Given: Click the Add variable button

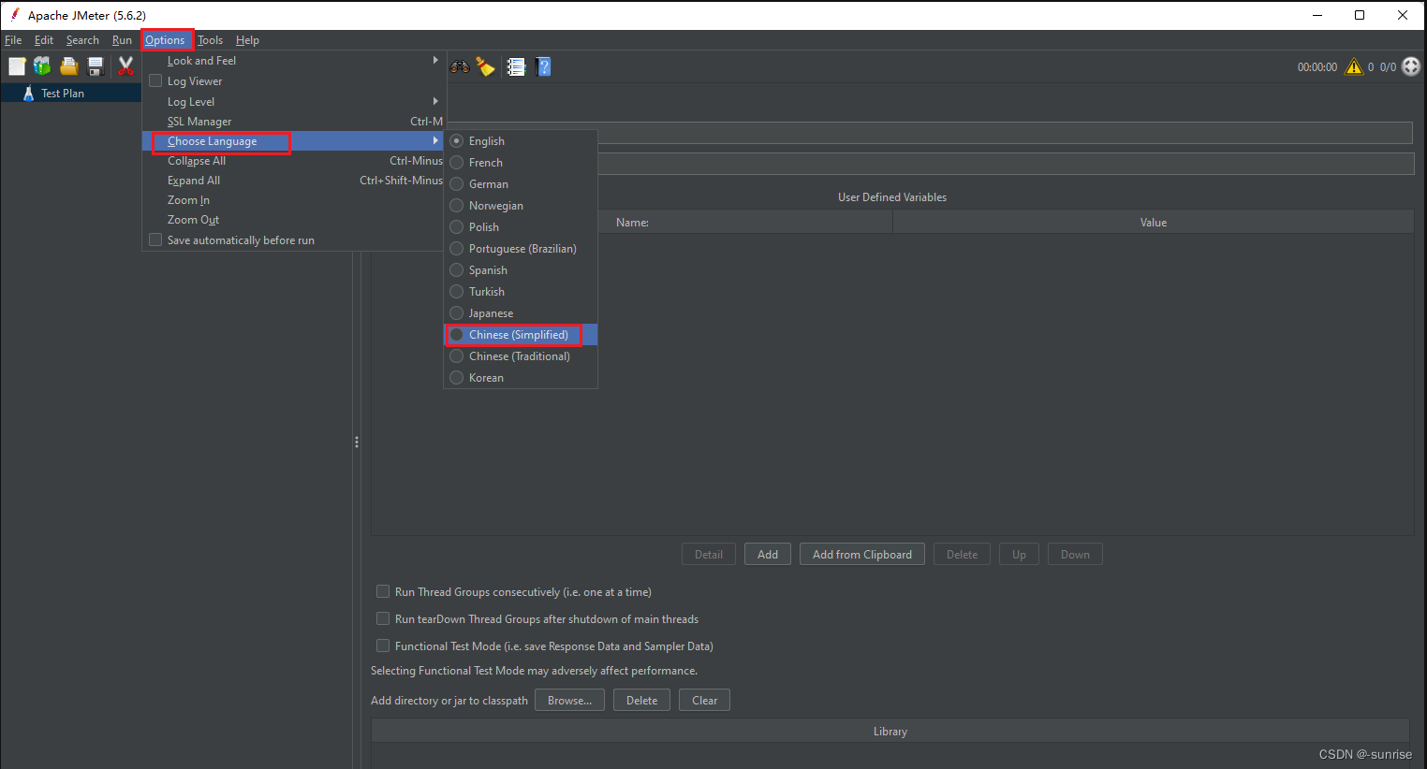Looking at the screenshot, I should click(x=768, y=554).
